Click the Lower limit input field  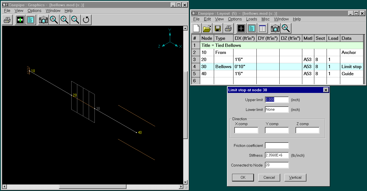[277, 110]
